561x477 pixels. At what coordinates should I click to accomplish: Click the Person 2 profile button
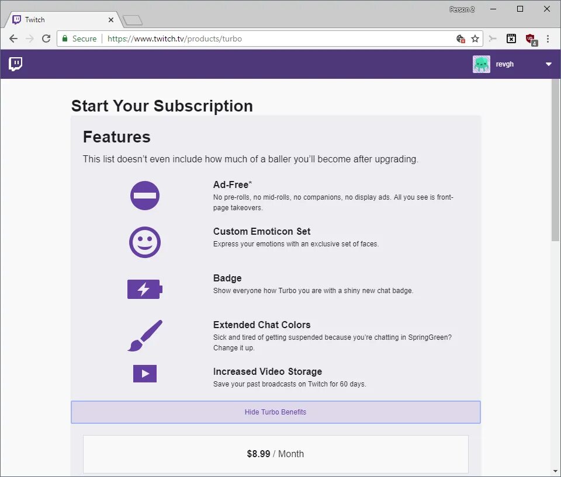(x=462, y=9)
